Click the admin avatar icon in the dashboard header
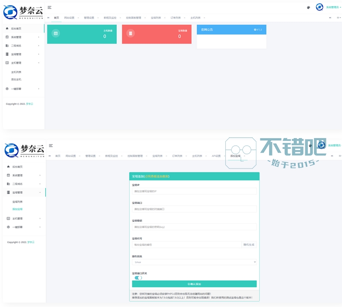The width and height of the screenshot is (342, 307). 319,7
